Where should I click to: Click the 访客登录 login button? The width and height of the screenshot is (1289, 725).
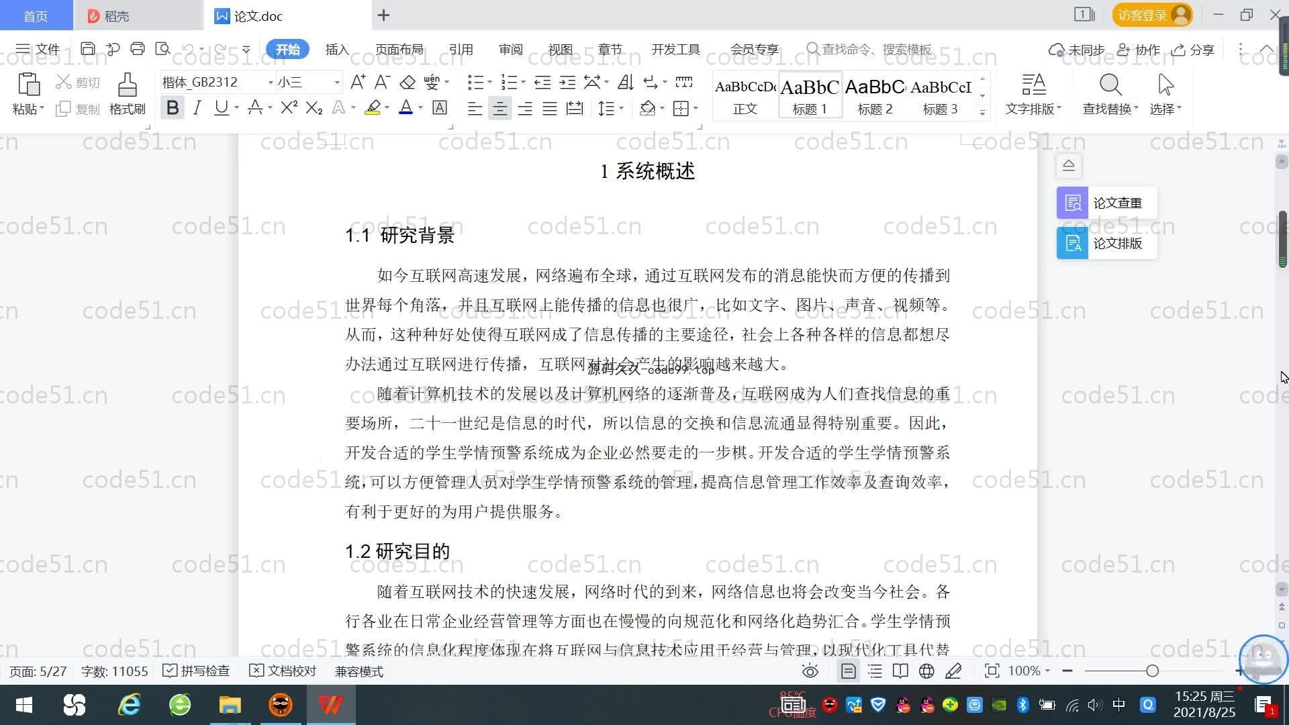[x=1152, y=15]
